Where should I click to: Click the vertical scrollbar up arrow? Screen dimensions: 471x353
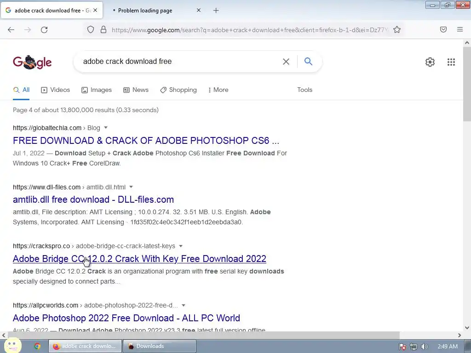click(x=467, y=43)
